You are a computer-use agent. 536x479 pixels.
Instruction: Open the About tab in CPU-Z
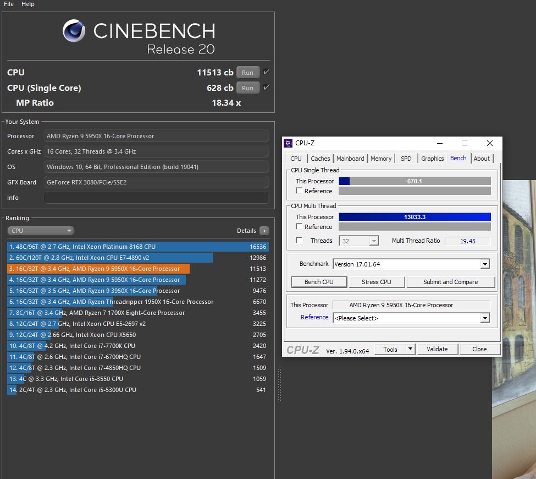tap(482, 159)
